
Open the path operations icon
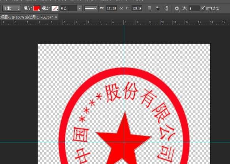tap(149, 9)
